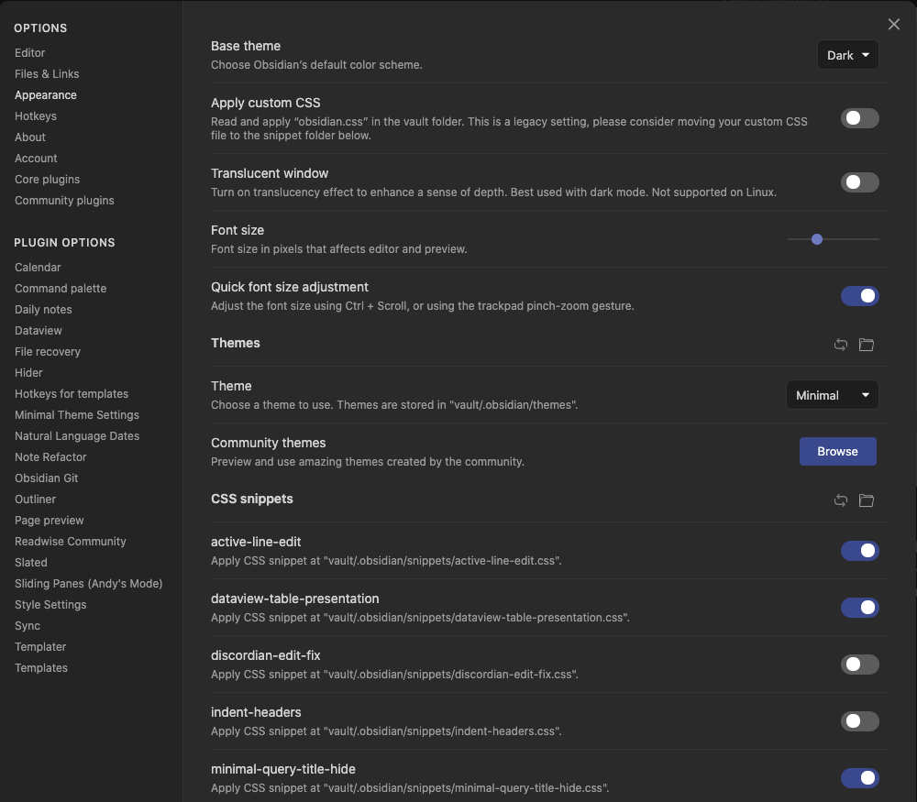Open the snippets folder
Viewport: 917px width, 802px height.
tap(867, 500)
